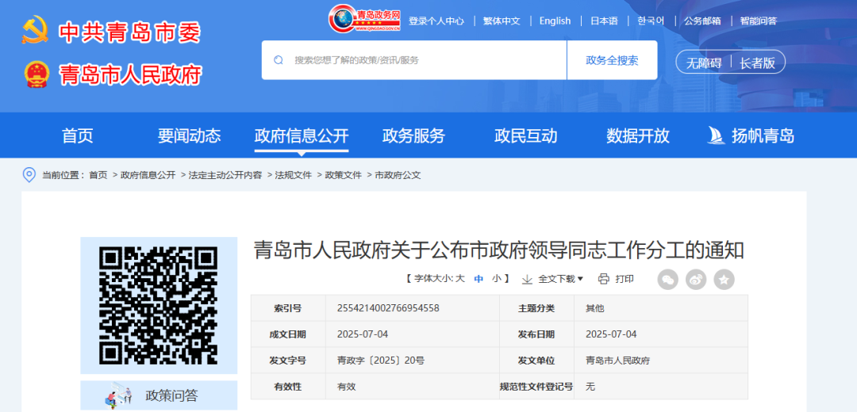Toggle 无障碍 accessibility mode

(x=704, y=63)
